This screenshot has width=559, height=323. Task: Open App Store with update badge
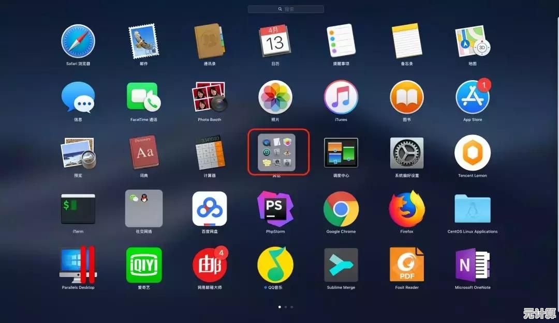[472, 97]
